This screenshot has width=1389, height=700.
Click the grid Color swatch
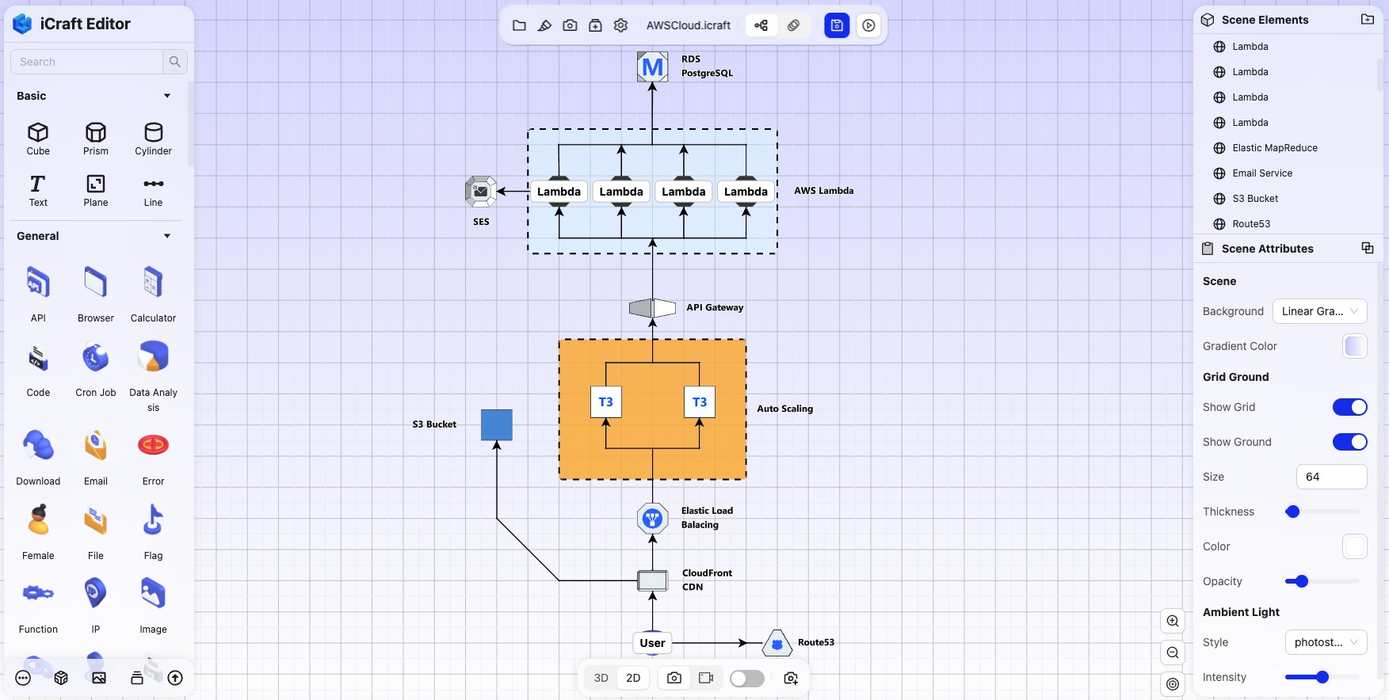click(x=1355, y=546)
